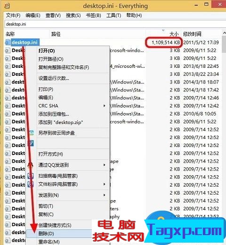Click the date 2013/8/22 23:34

tap(201, 74)
